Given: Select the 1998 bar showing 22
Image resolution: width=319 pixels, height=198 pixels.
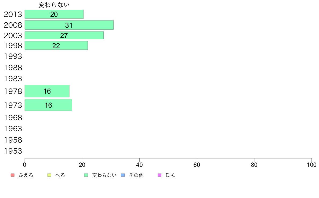Looking at the screenshot, I should pos(56,45).
